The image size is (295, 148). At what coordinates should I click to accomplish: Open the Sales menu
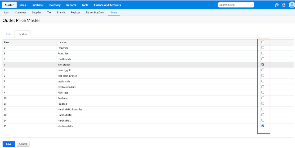click(x=23, y=5)
